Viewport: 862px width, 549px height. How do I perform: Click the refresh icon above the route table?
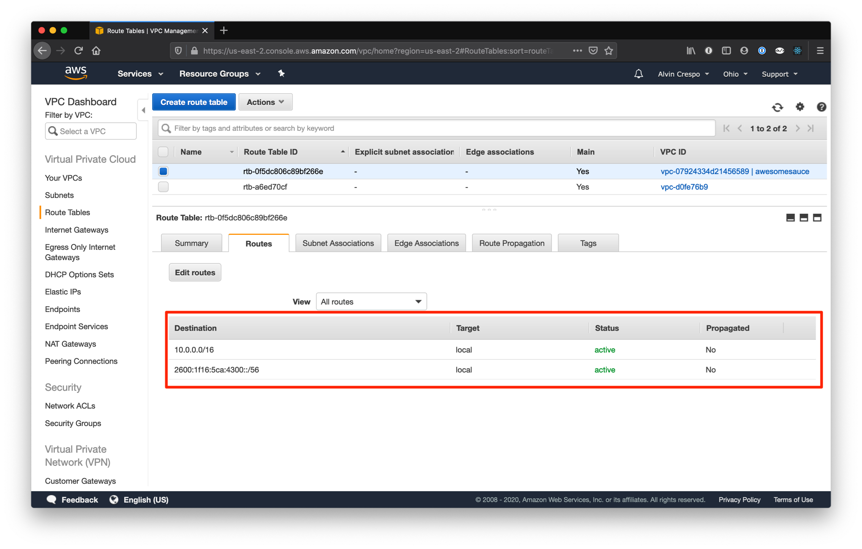(x=778, y=107)
